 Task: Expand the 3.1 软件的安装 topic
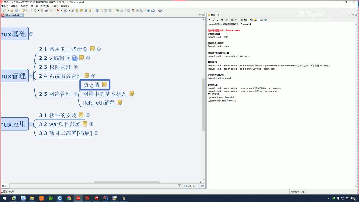coord(88,115)
